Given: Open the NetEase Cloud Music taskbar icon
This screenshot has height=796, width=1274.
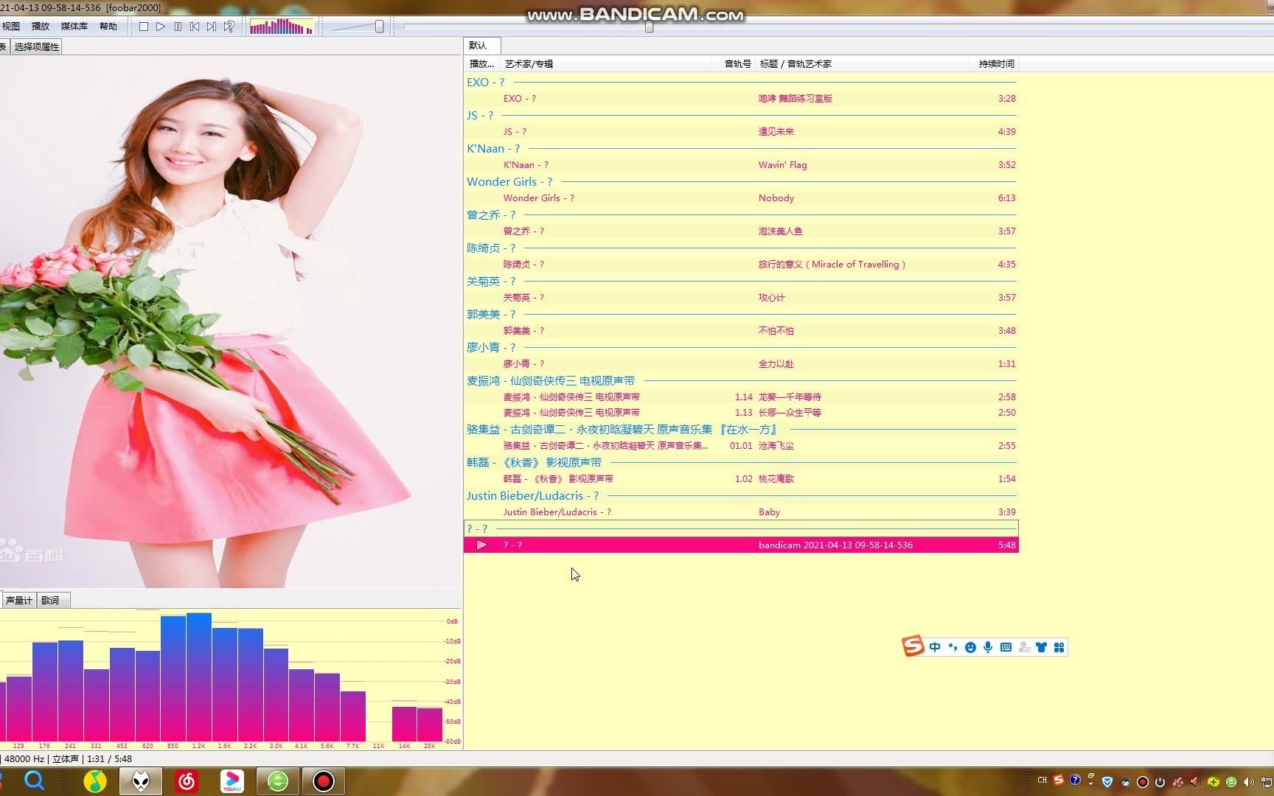Looking at the screenshot, I should (x=187, y=781).
